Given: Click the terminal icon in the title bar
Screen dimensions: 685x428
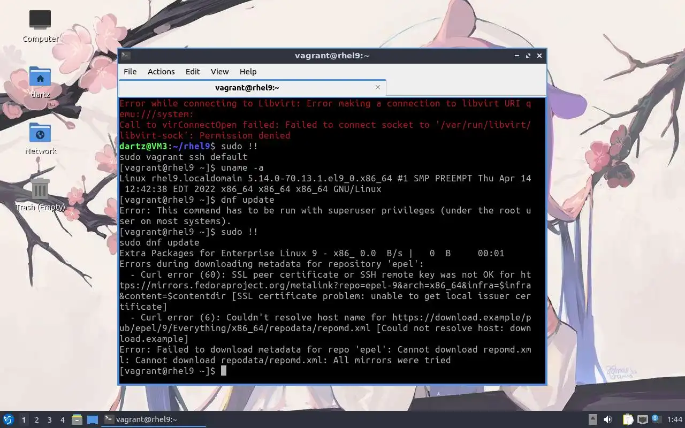Looking at the screenshot, I should 125,56.
